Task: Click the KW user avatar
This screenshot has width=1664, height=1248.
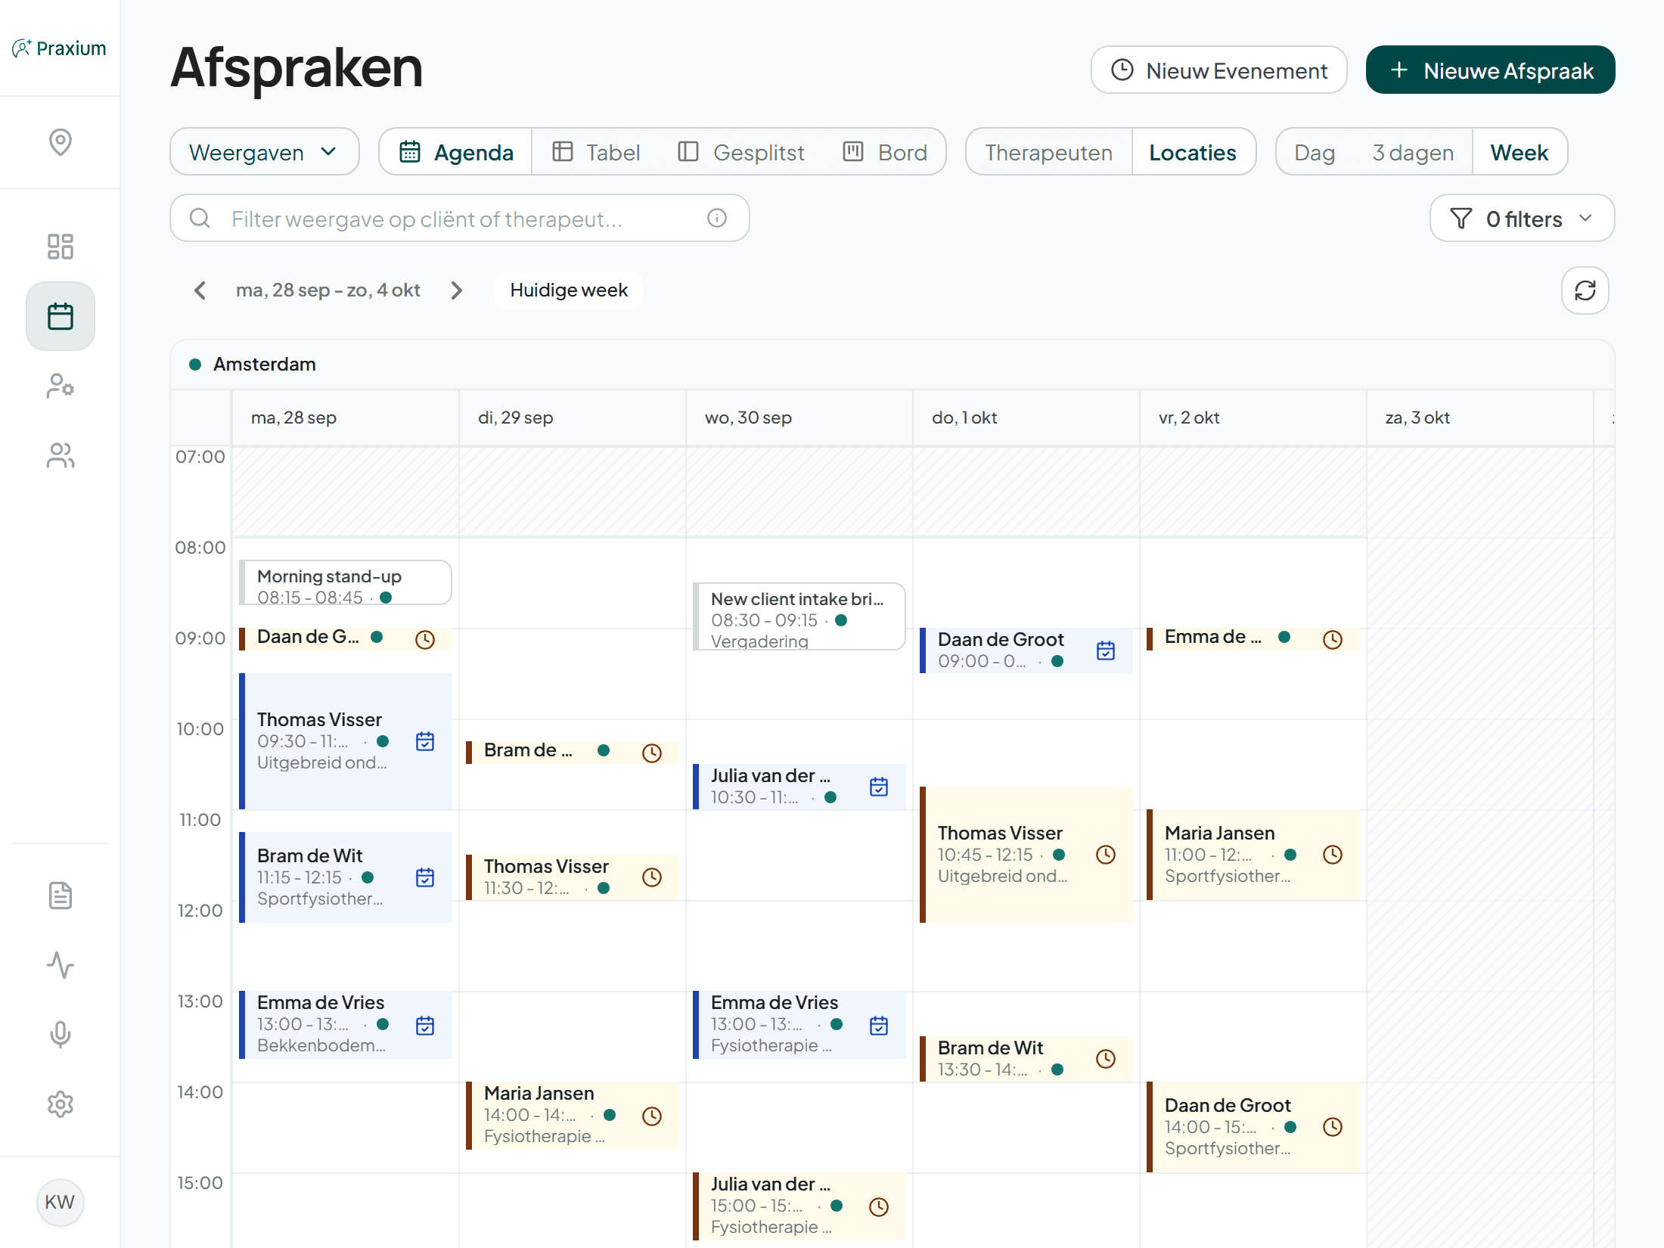Action: click(x=60, y=1202)
